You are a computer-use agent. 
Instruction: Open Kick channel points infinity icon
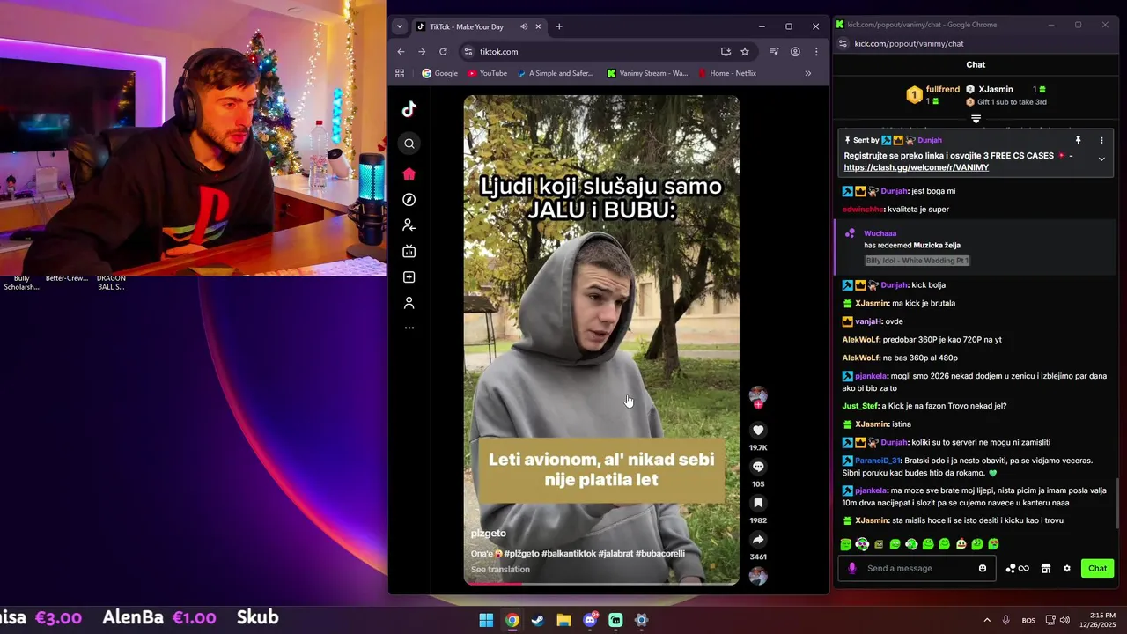point(1017,568)
